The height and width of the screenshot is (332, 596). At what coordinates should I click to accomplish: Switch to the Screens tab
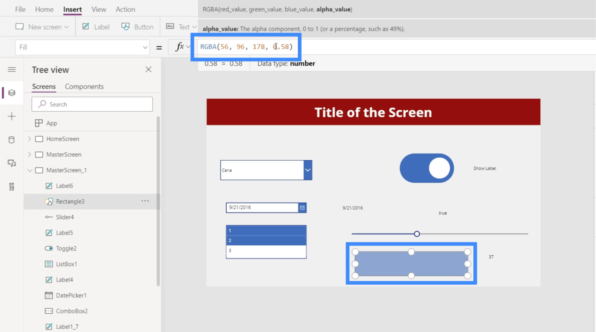[x=44, y=87]
